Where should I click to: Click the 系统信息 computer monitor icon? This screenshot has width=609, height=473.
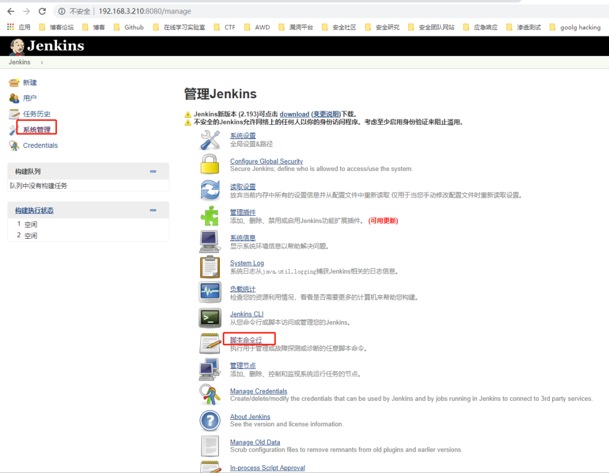[209, 242]
